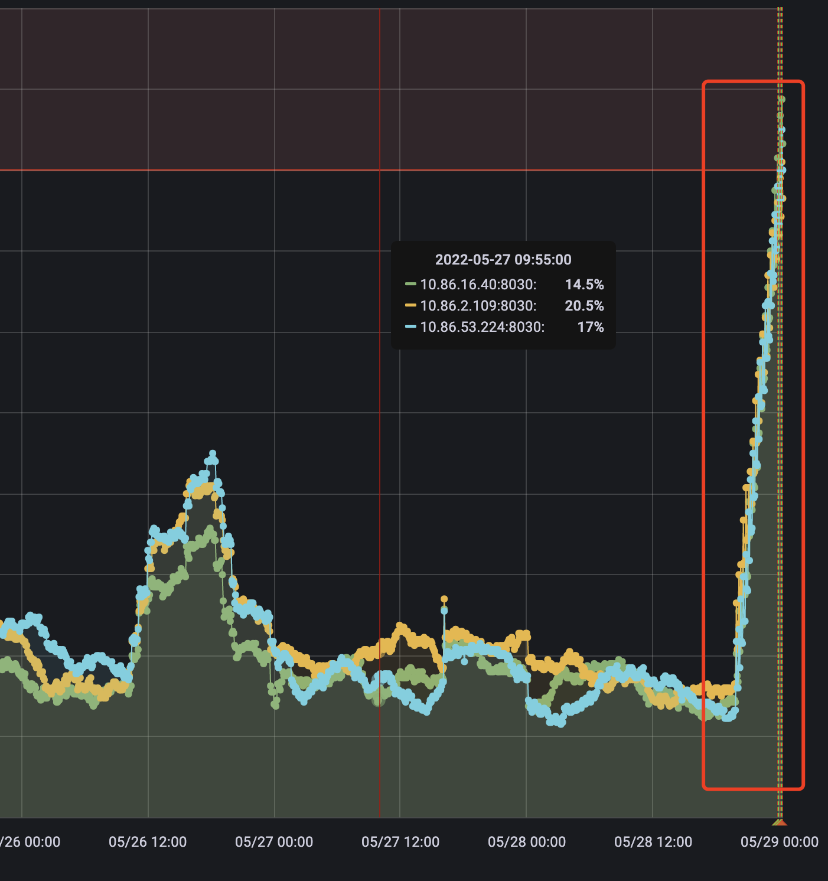Click the 10.86.16.40:8030 series label
The image size is (828, 881).
tap(478, 285)
